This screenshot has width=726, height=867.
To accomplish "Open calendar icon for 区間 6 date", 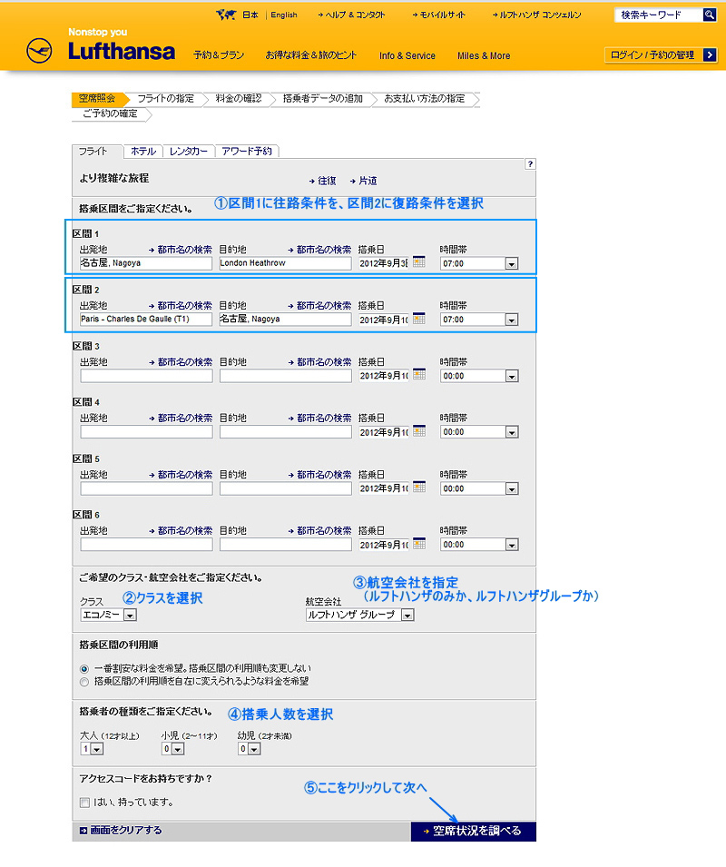I will (419, 544).
